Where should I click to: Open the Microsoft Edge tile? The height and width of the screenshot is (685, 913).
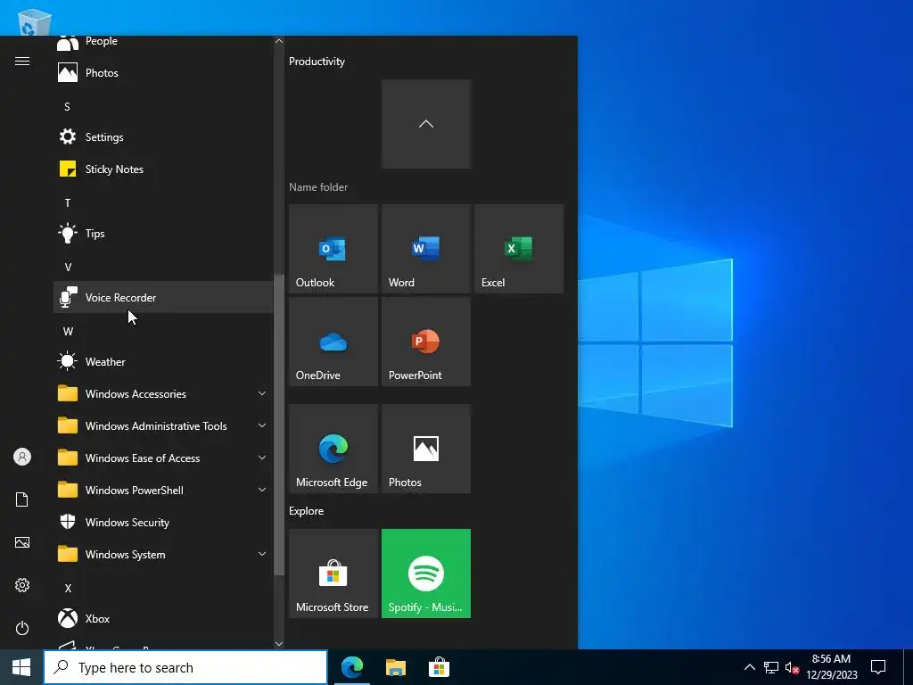coord(333,450)
